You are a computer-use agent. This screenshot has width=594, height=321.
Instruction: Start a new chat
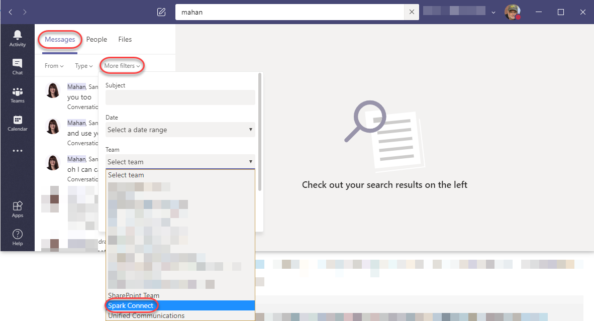coord(161,12)
